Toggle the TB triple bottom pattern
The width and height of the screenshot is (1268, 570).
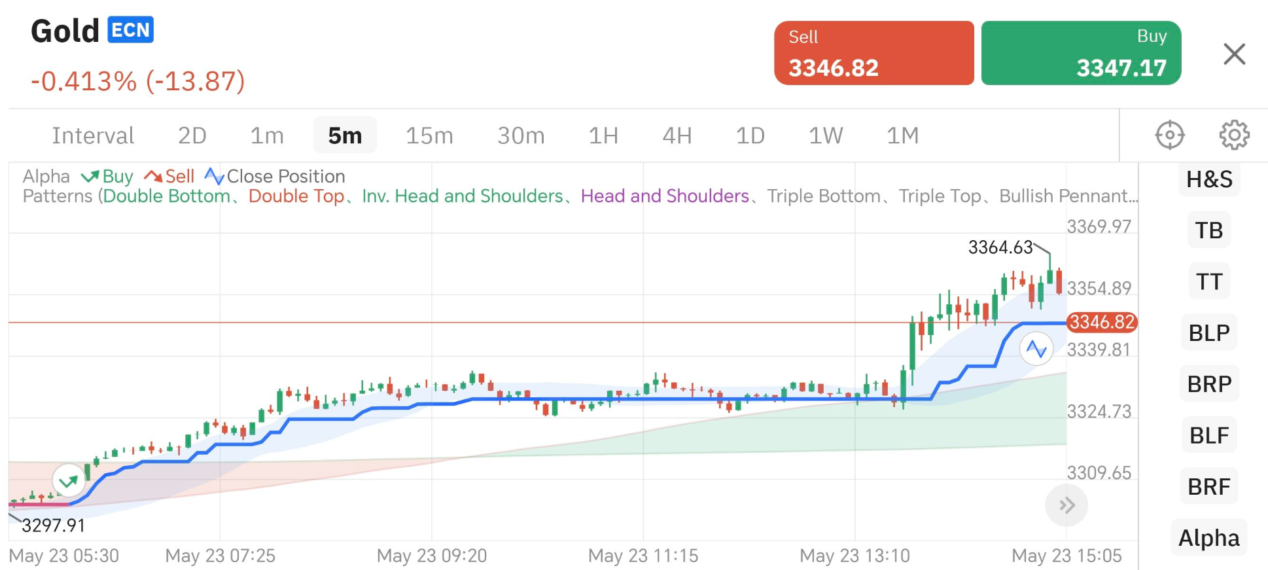[x=1208, y=230]
